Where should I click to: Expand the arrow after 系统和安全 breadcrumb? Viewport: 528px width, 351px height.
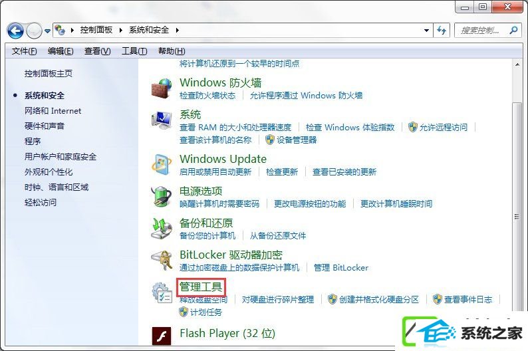point(177,31)
